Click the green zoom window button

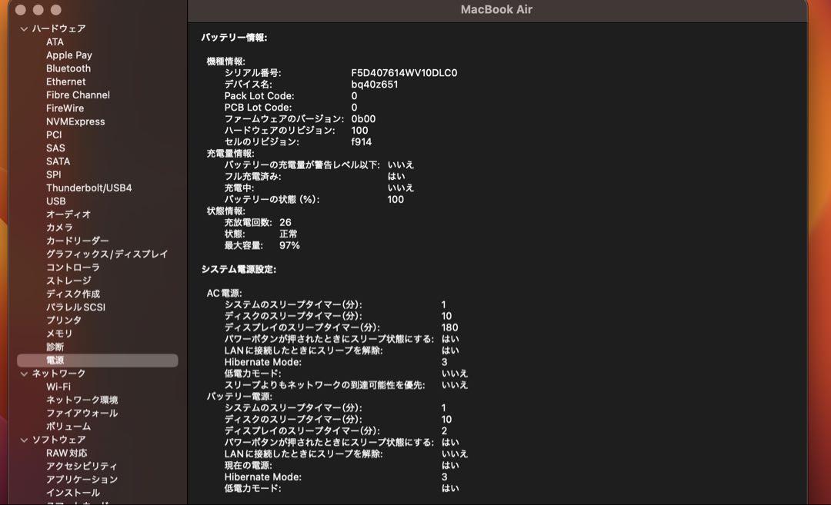tap(55, 10)
